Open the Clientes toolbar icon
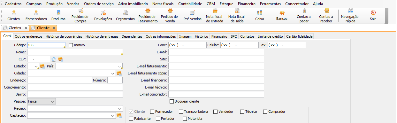The width and height of the screenshot is (397, 123). point(13,15)
